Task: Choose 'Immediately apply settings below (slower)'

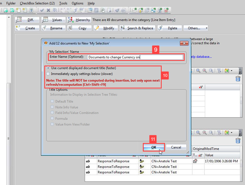Action: point(48,73)
